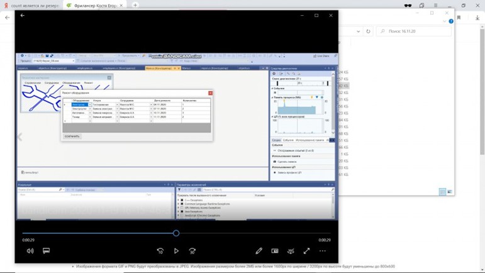Image resolution: width=485 pixels, height=273 pixels.
Task: Open first row's Сотрудник combo box dropdown
Action: (x=151, y=105)
